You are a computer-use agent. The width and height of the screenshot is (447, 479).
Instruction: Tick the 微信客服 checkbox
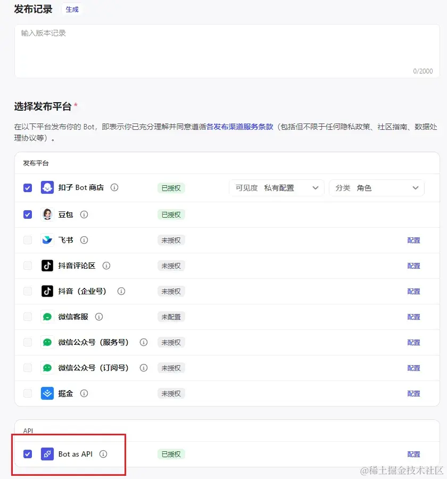click(x=28, y=317)
